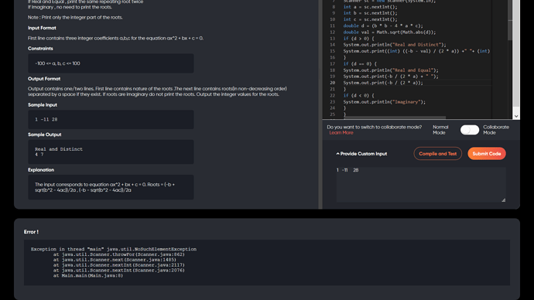Click the Constraints box '-100 <= a, b, c <= 100'
The height and width of the screenshot is (300, 534).
pyautogui.click(x=111, y=63)
